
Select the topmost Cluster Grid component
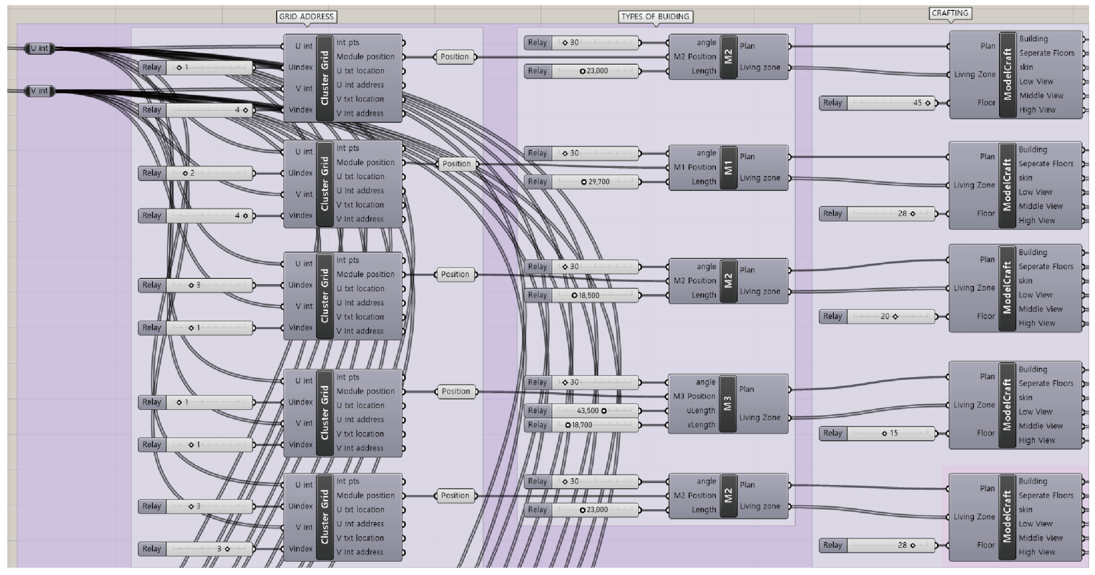325,78
